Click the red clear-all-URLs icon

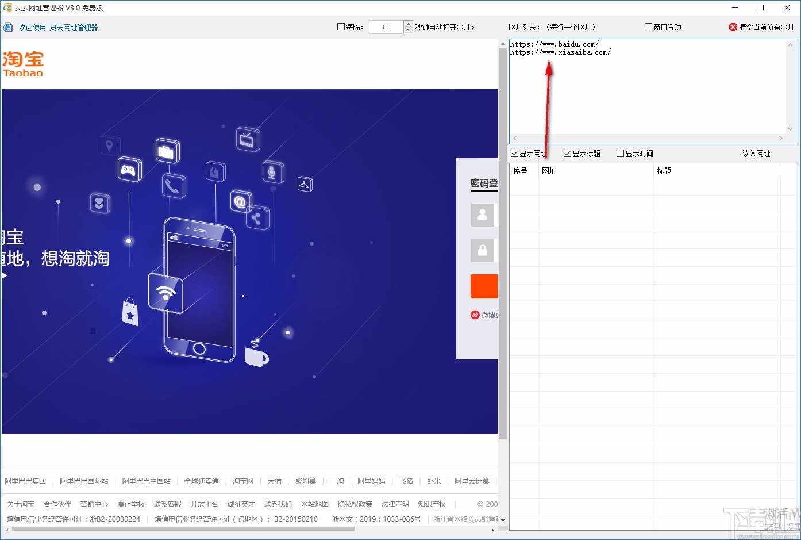pos(733,27)
